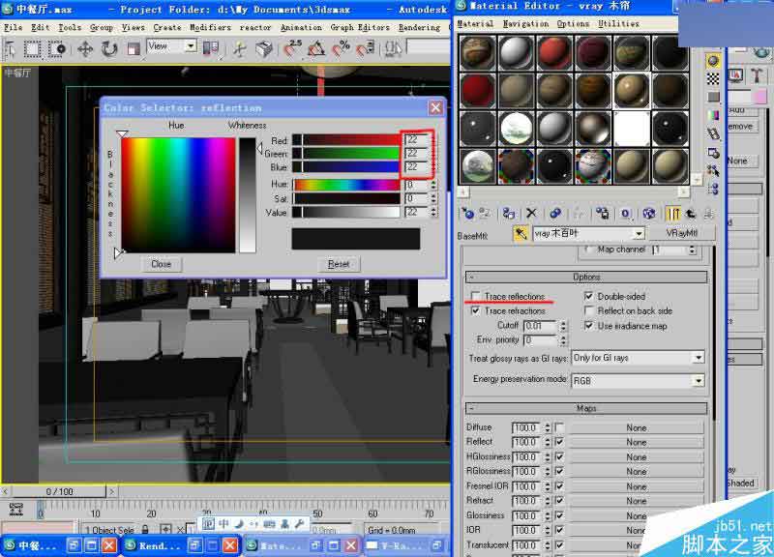Click the Sample Type sphere icon
This screenshot has width=774, height=557.
pos(713,60)
